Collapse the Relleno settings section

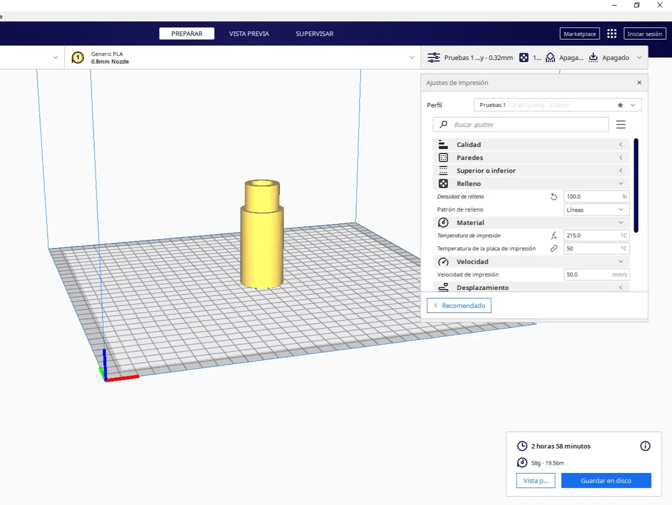[x=620, y=184]
